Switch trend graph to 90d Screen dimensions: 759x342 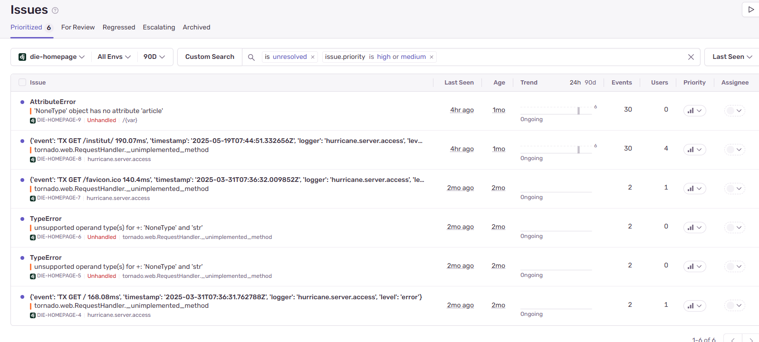(590, 83)
